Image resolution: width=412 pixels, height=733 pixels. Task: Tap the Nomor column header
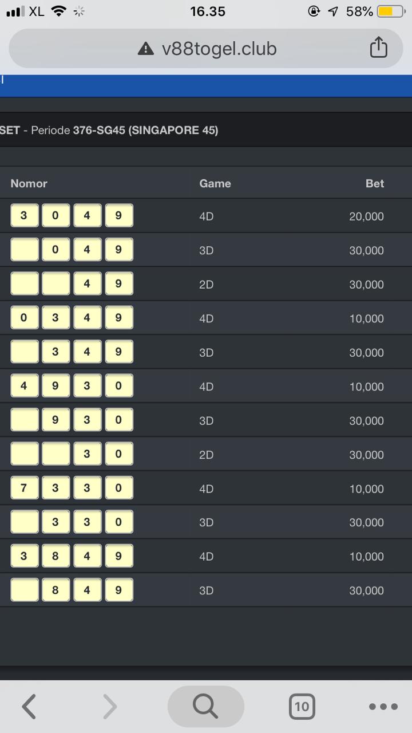[x=29, y=183]
